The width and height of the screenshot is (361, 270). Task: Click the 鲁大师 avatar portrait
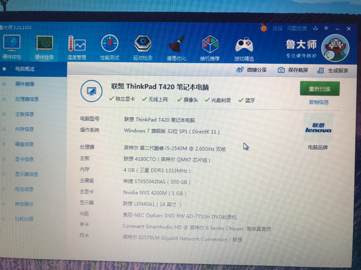click(335, 48)
